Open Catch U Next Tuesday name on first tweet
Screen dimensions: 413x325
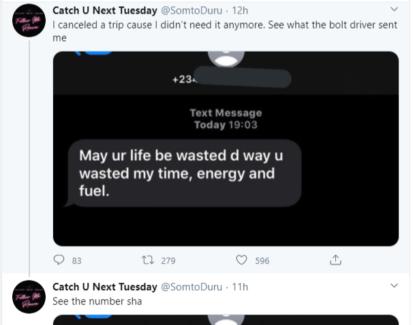click(x=104, y=11)
